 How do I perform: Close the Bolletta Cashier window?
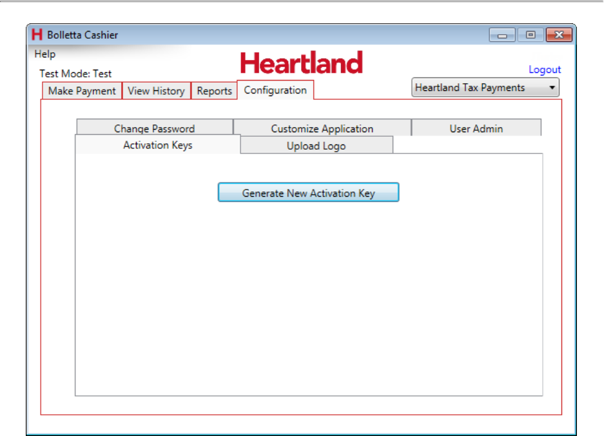[x=559, y=35]
